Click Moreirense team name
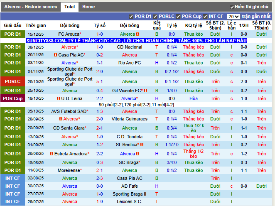Screen dimensions: 275x206 tap(70, 170)
